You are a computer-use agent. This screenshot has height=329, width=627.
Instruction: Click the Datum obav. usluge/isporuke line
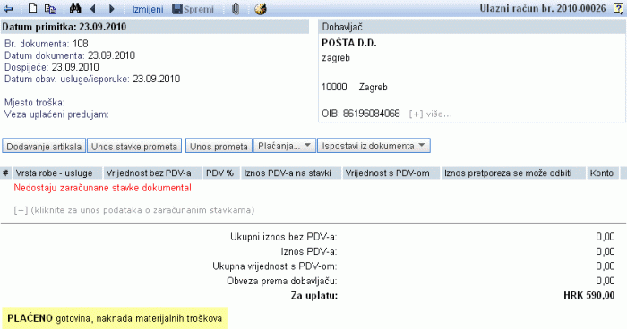pos(92,79)
